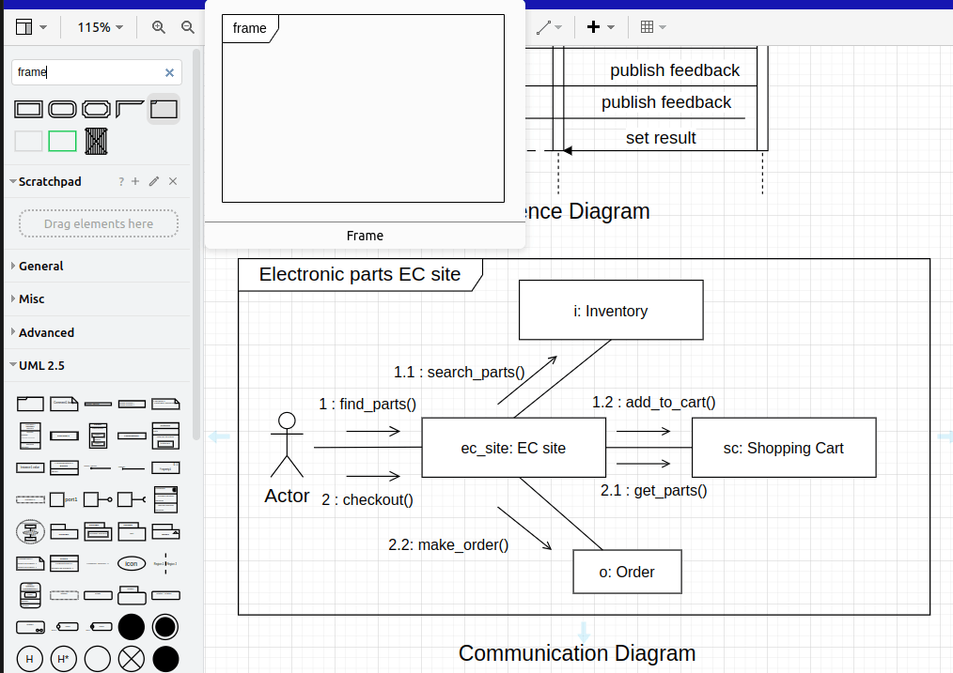The width and height of the screenshot is (953, 673).
Task: Open the table grid tool
Action: (x=648, y=26)
